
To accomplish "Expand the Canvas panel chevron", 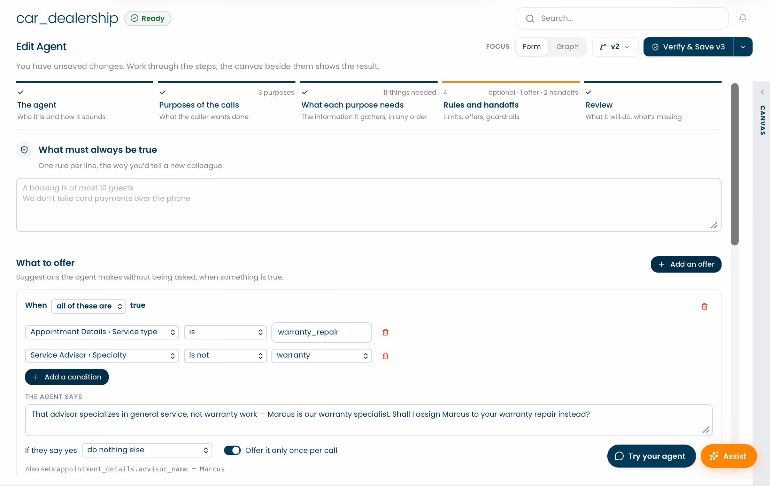I will click(762, 92).
